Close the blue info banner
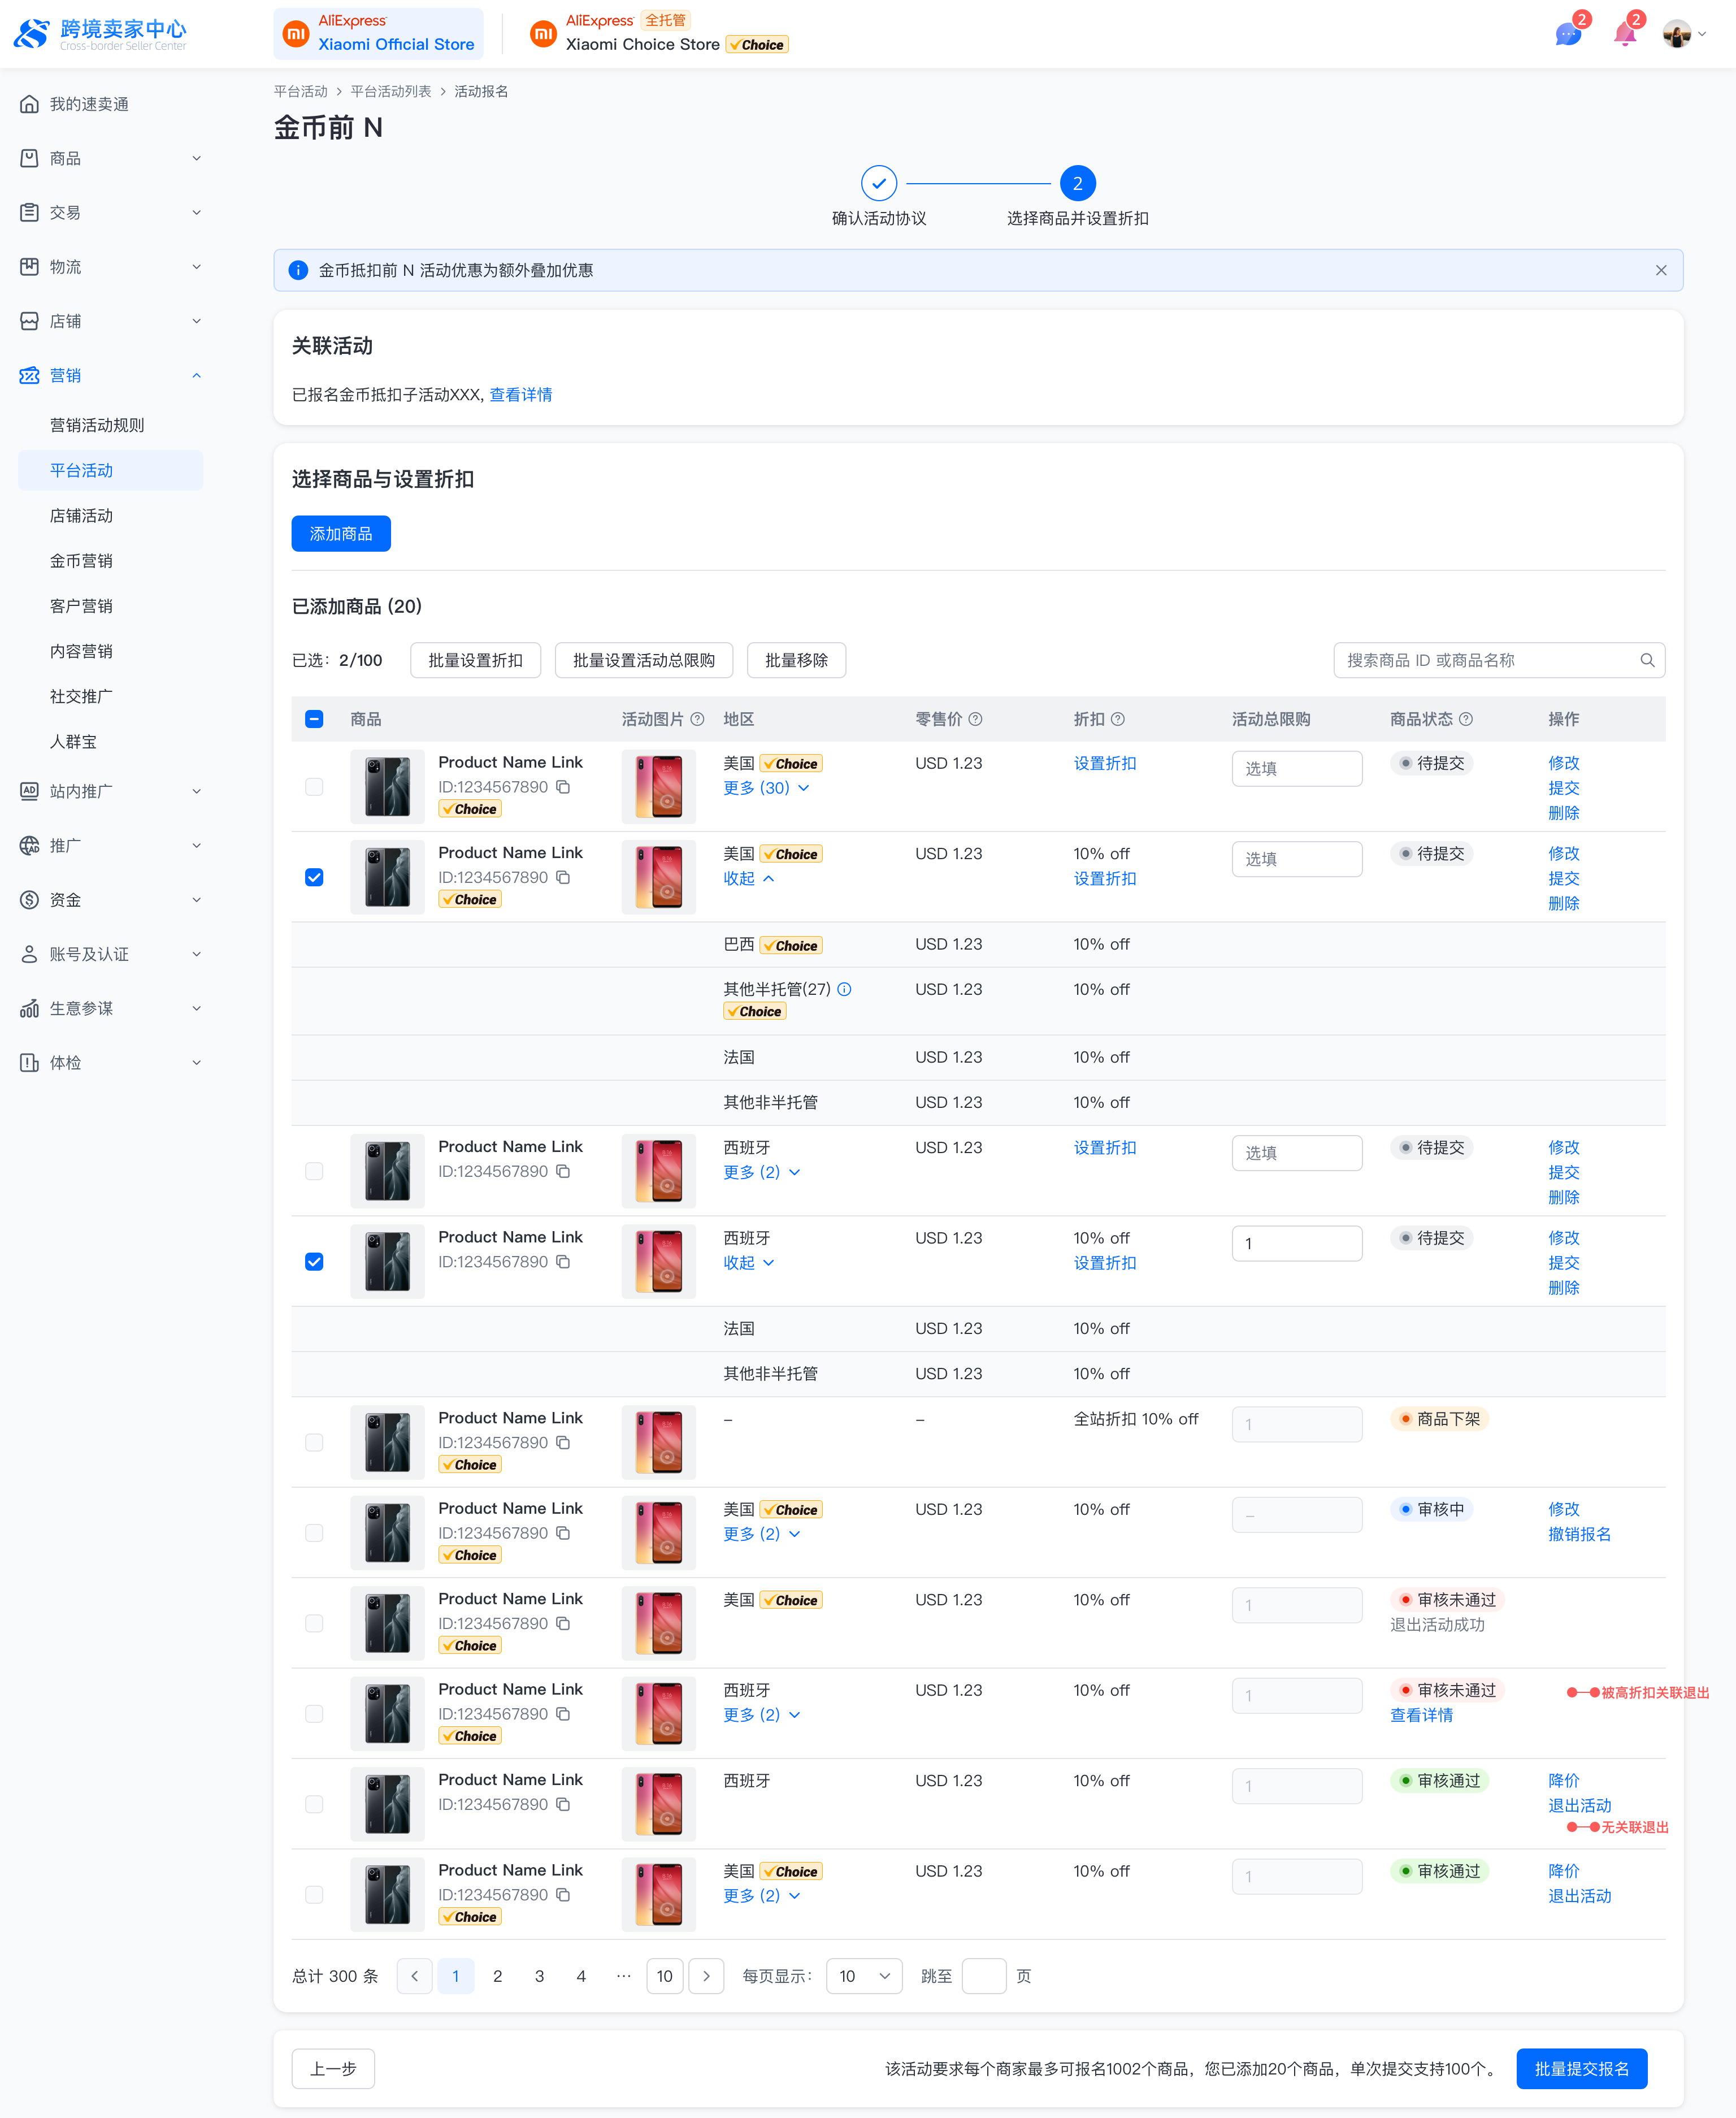The height and width of the screenshot is (2118, 1736). coord(1660,270)
